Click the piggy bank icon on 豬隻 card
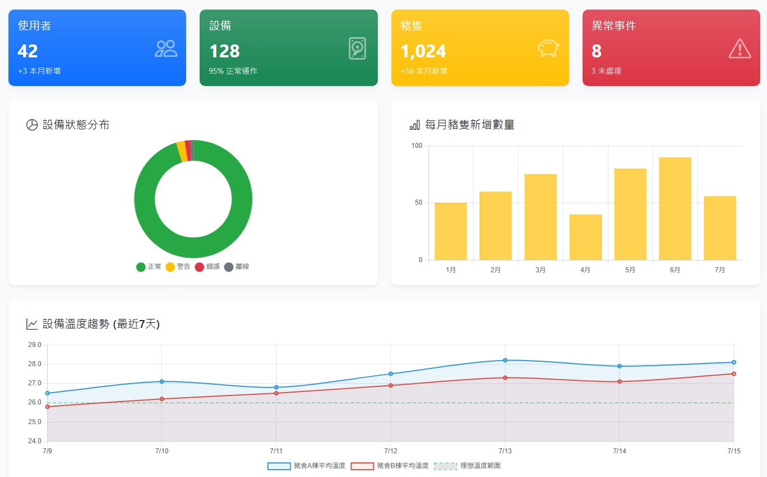Viewport: 767px width, 477px height. click(x=548, y=48)
